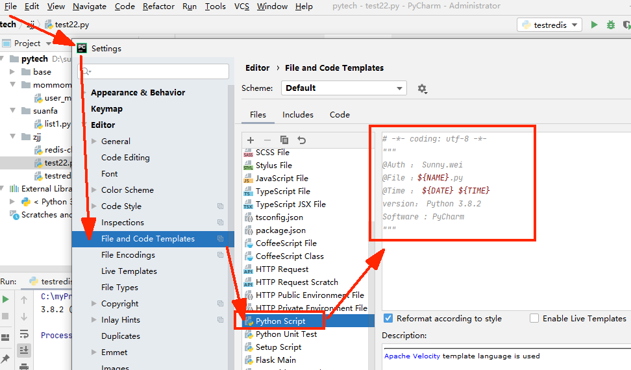Image resolution: width=631 pixels, height=370 pixels.
Task: Switch to the Files tab
Action: click(x=258, y=115)
